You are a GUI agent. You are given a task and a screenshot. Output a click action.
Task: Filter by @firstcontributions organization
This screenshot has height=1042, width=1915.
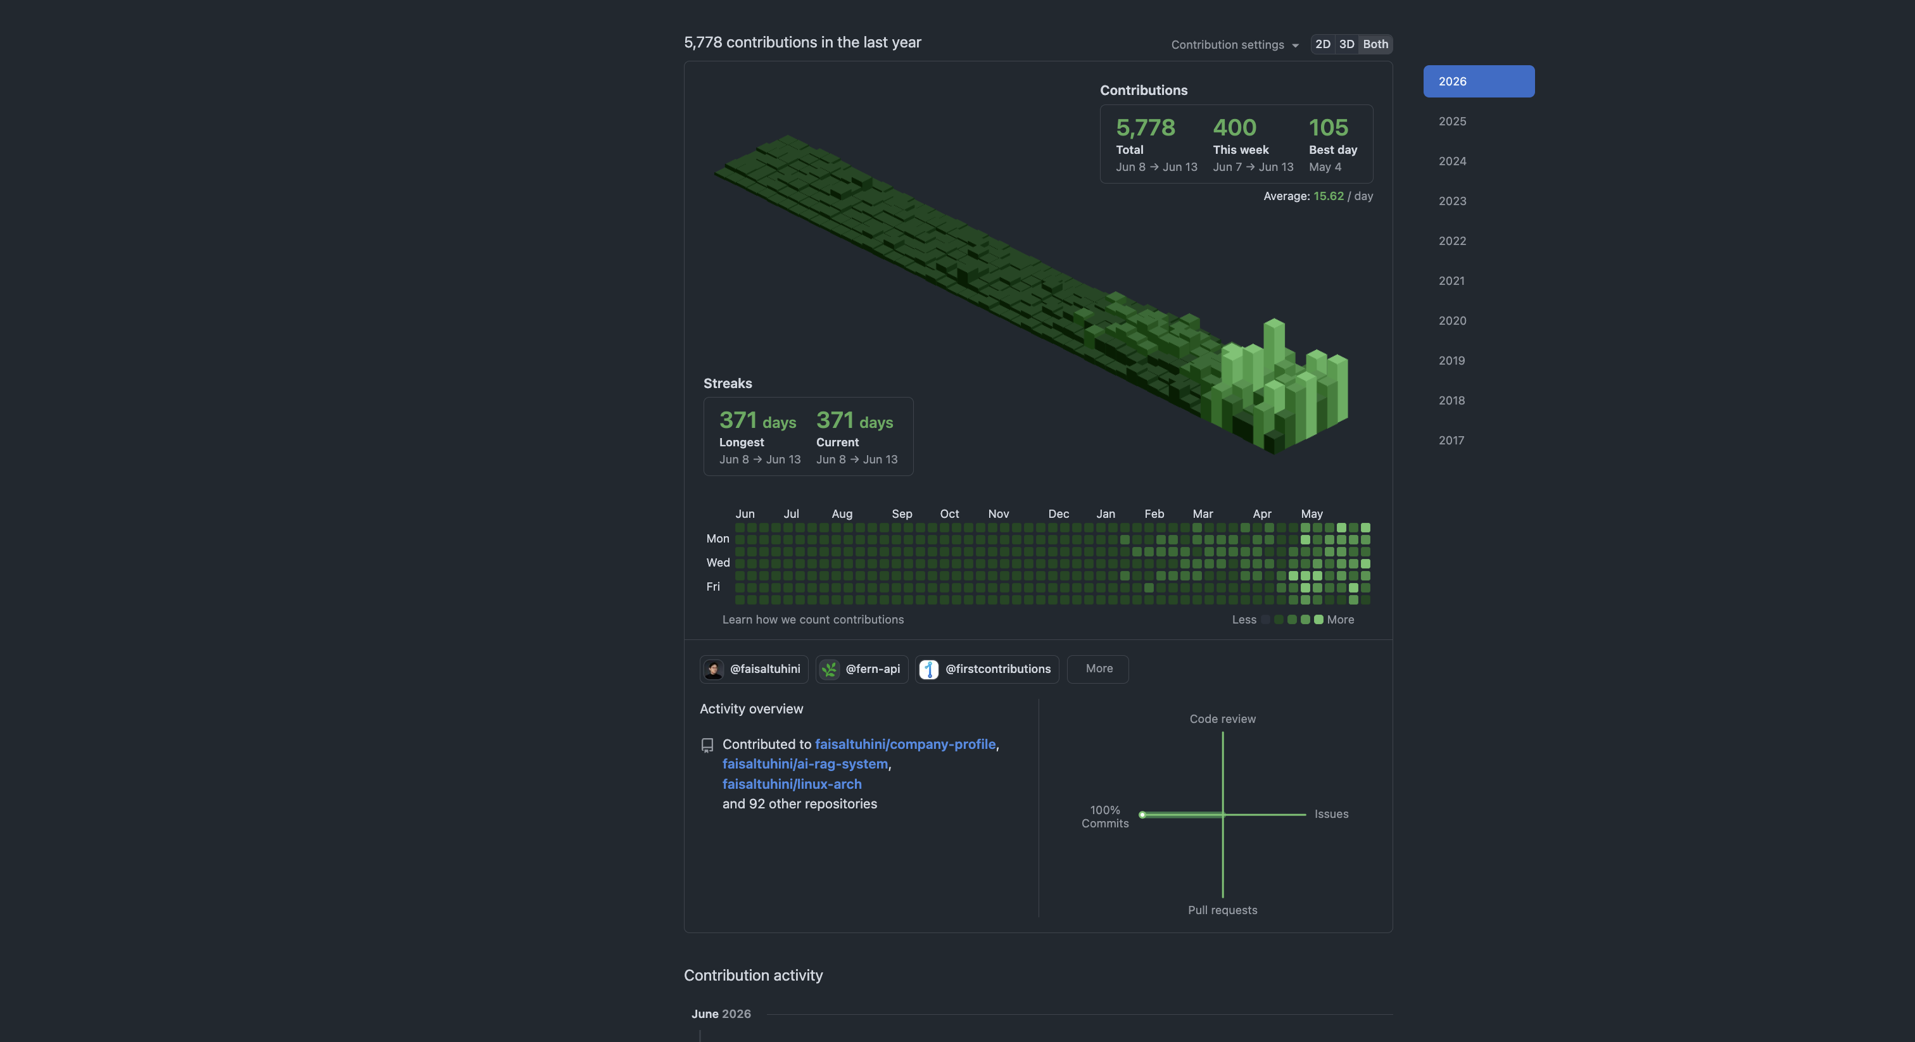coord(987,669)
